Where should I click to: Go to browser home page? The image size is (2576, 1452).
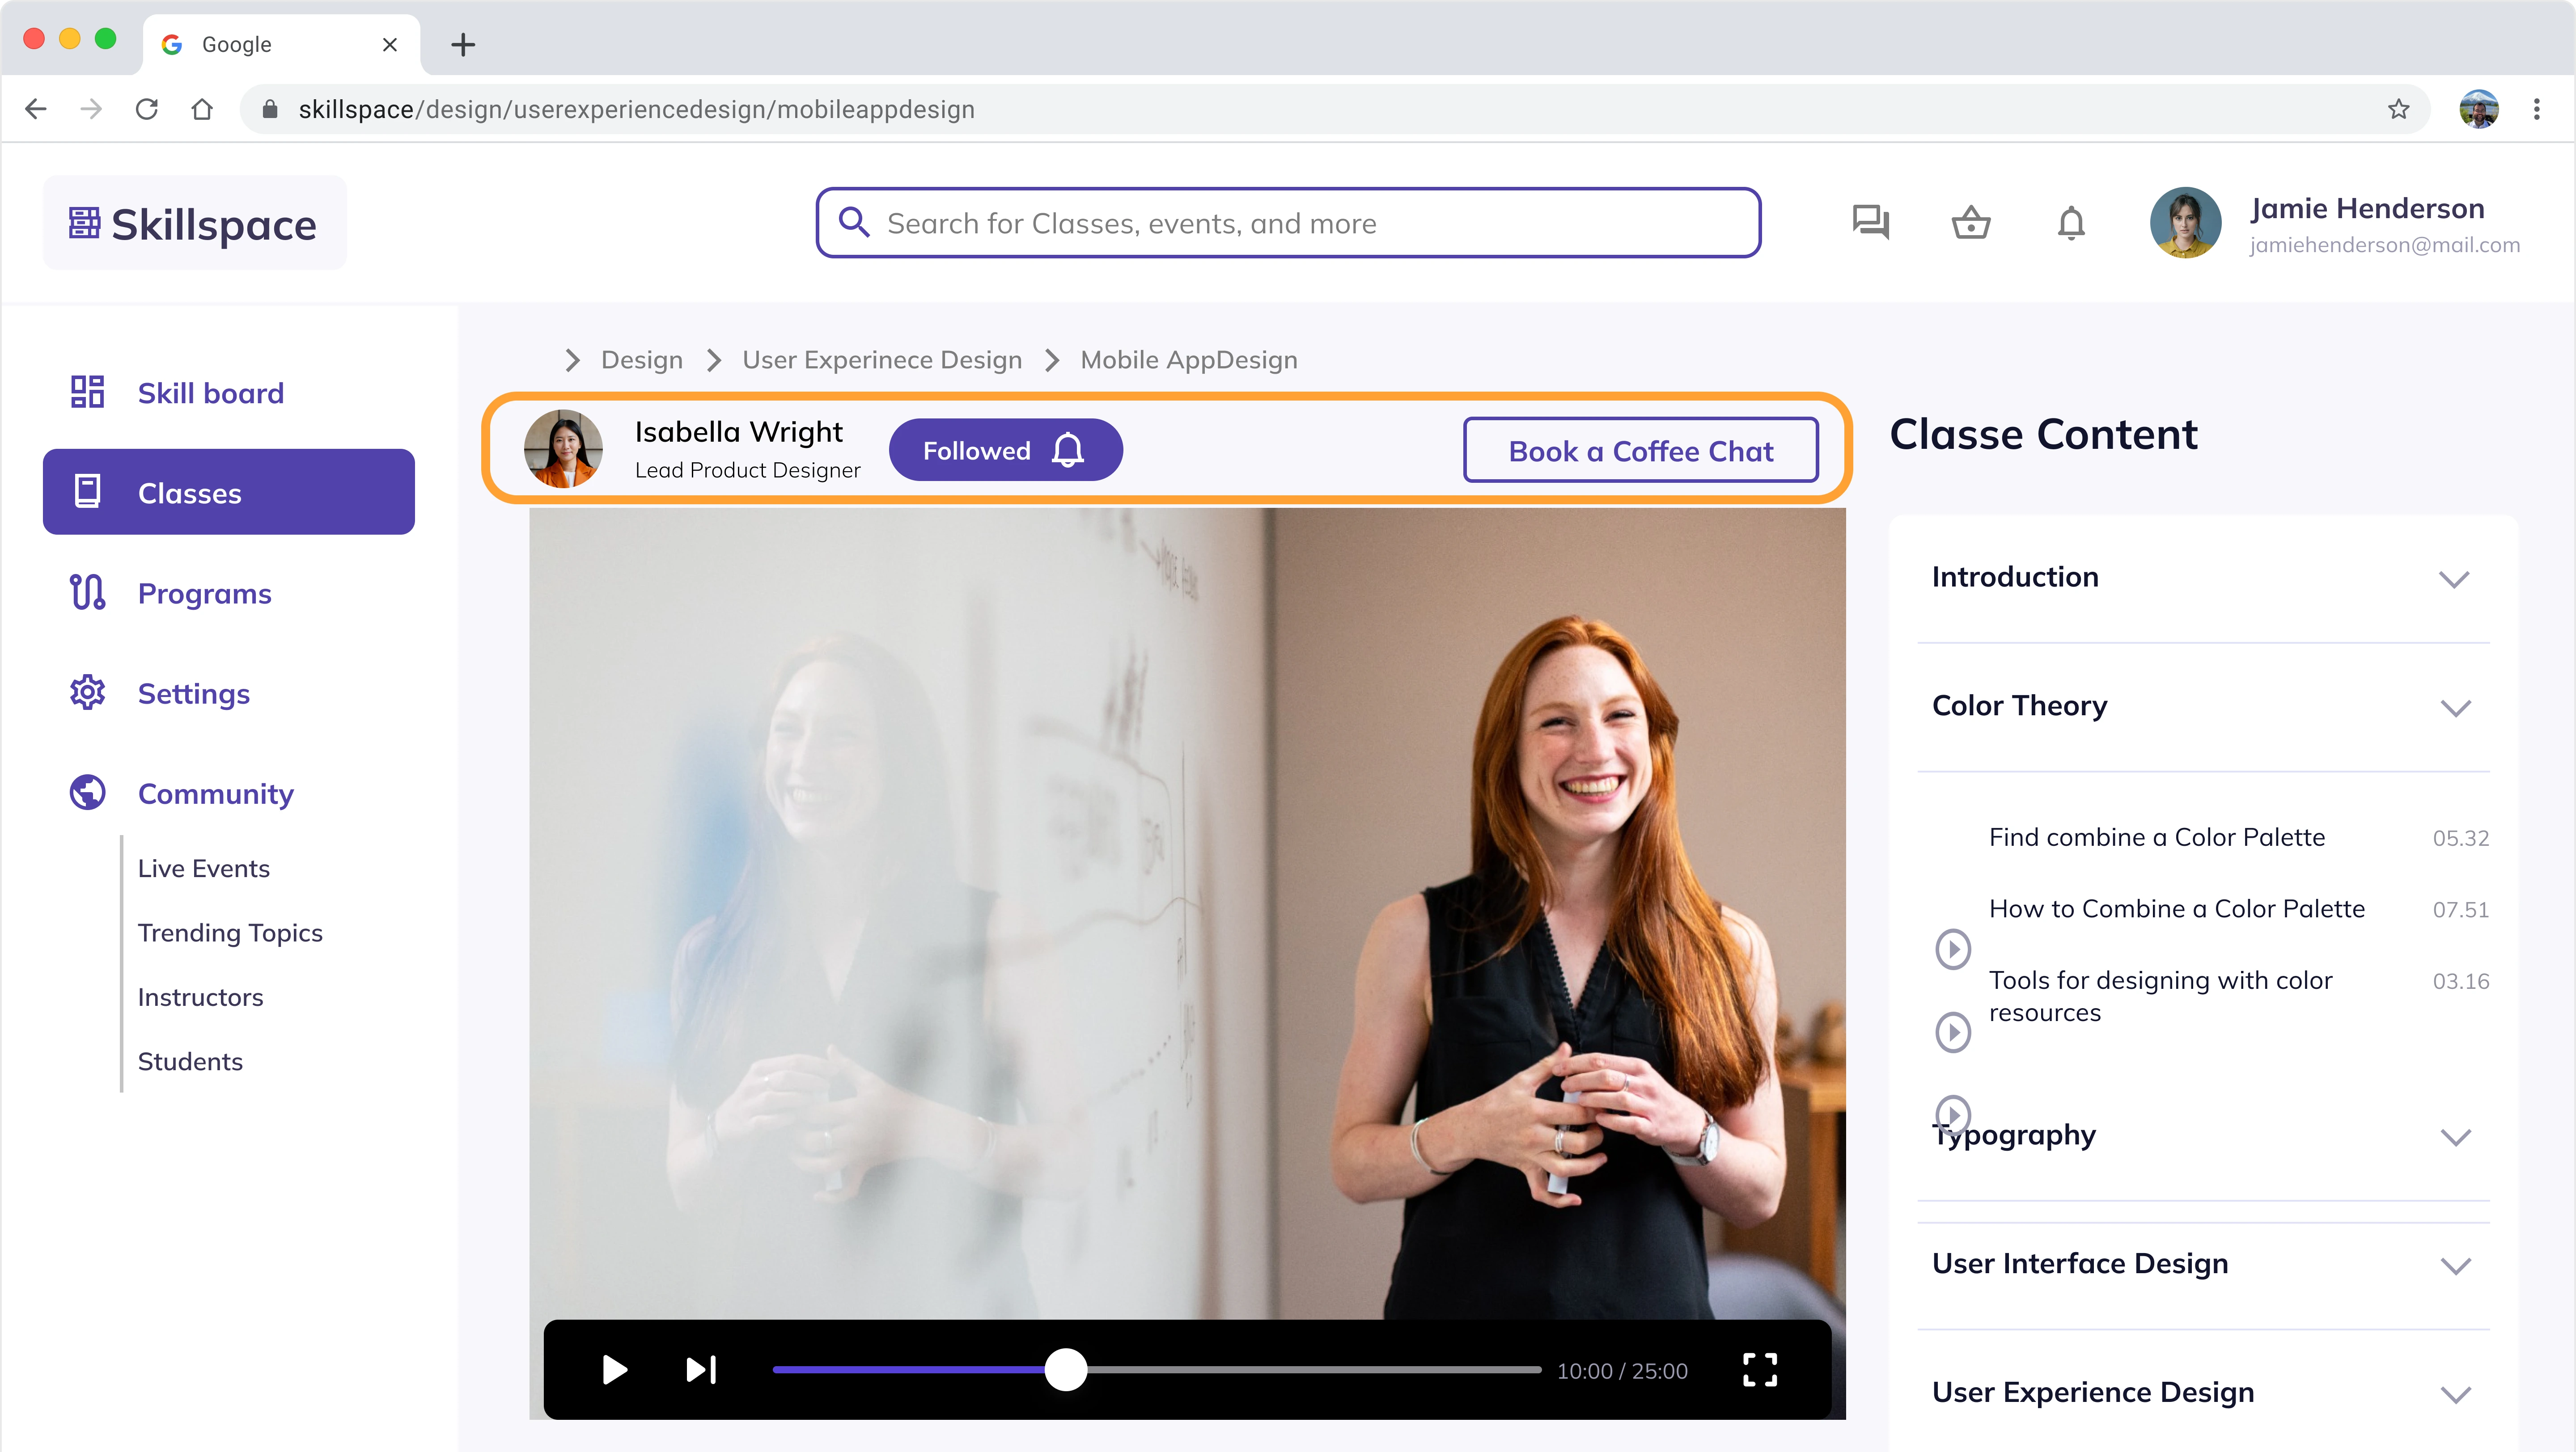[202, 109]
